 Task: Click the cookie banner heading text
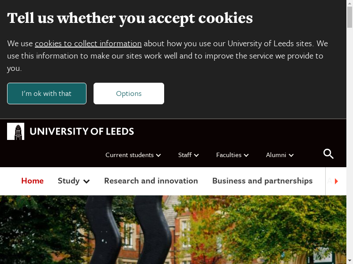(130, 18)
